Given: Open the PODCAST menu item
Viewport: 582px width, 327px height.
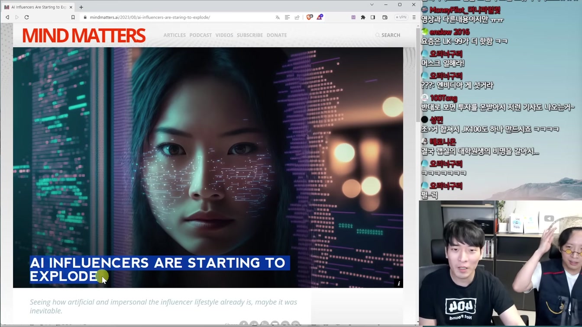Looking at the screenshot, I should (x=200, y=35).
